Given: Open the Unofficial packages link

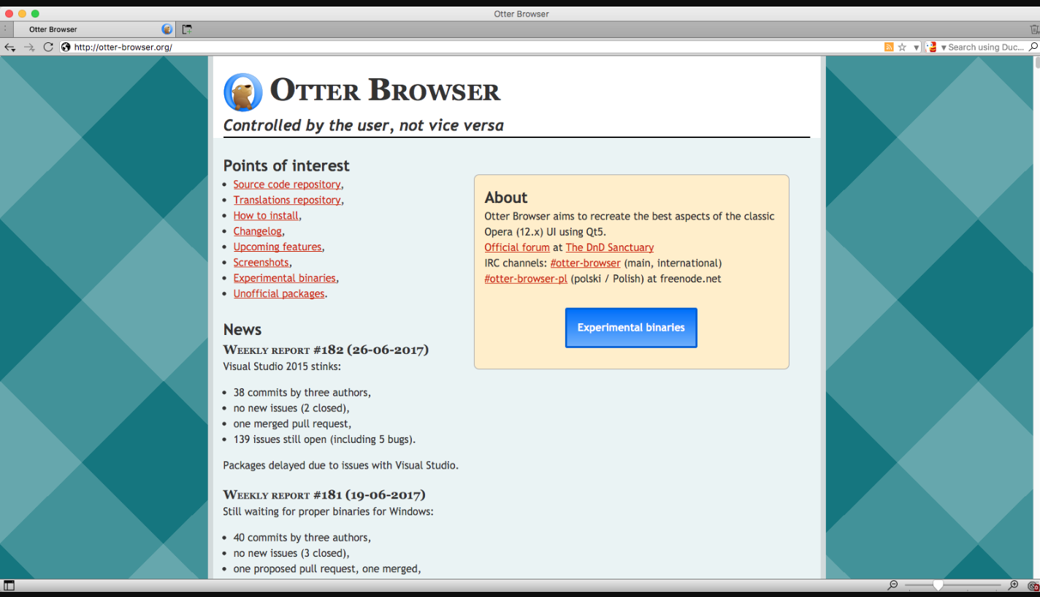Looking at the screenshot, I should pos(279,293).
